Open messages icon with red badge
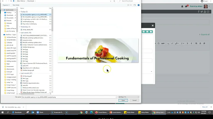Image resolution: width=213 pixels, height=119 pixels. pos(187,6)
